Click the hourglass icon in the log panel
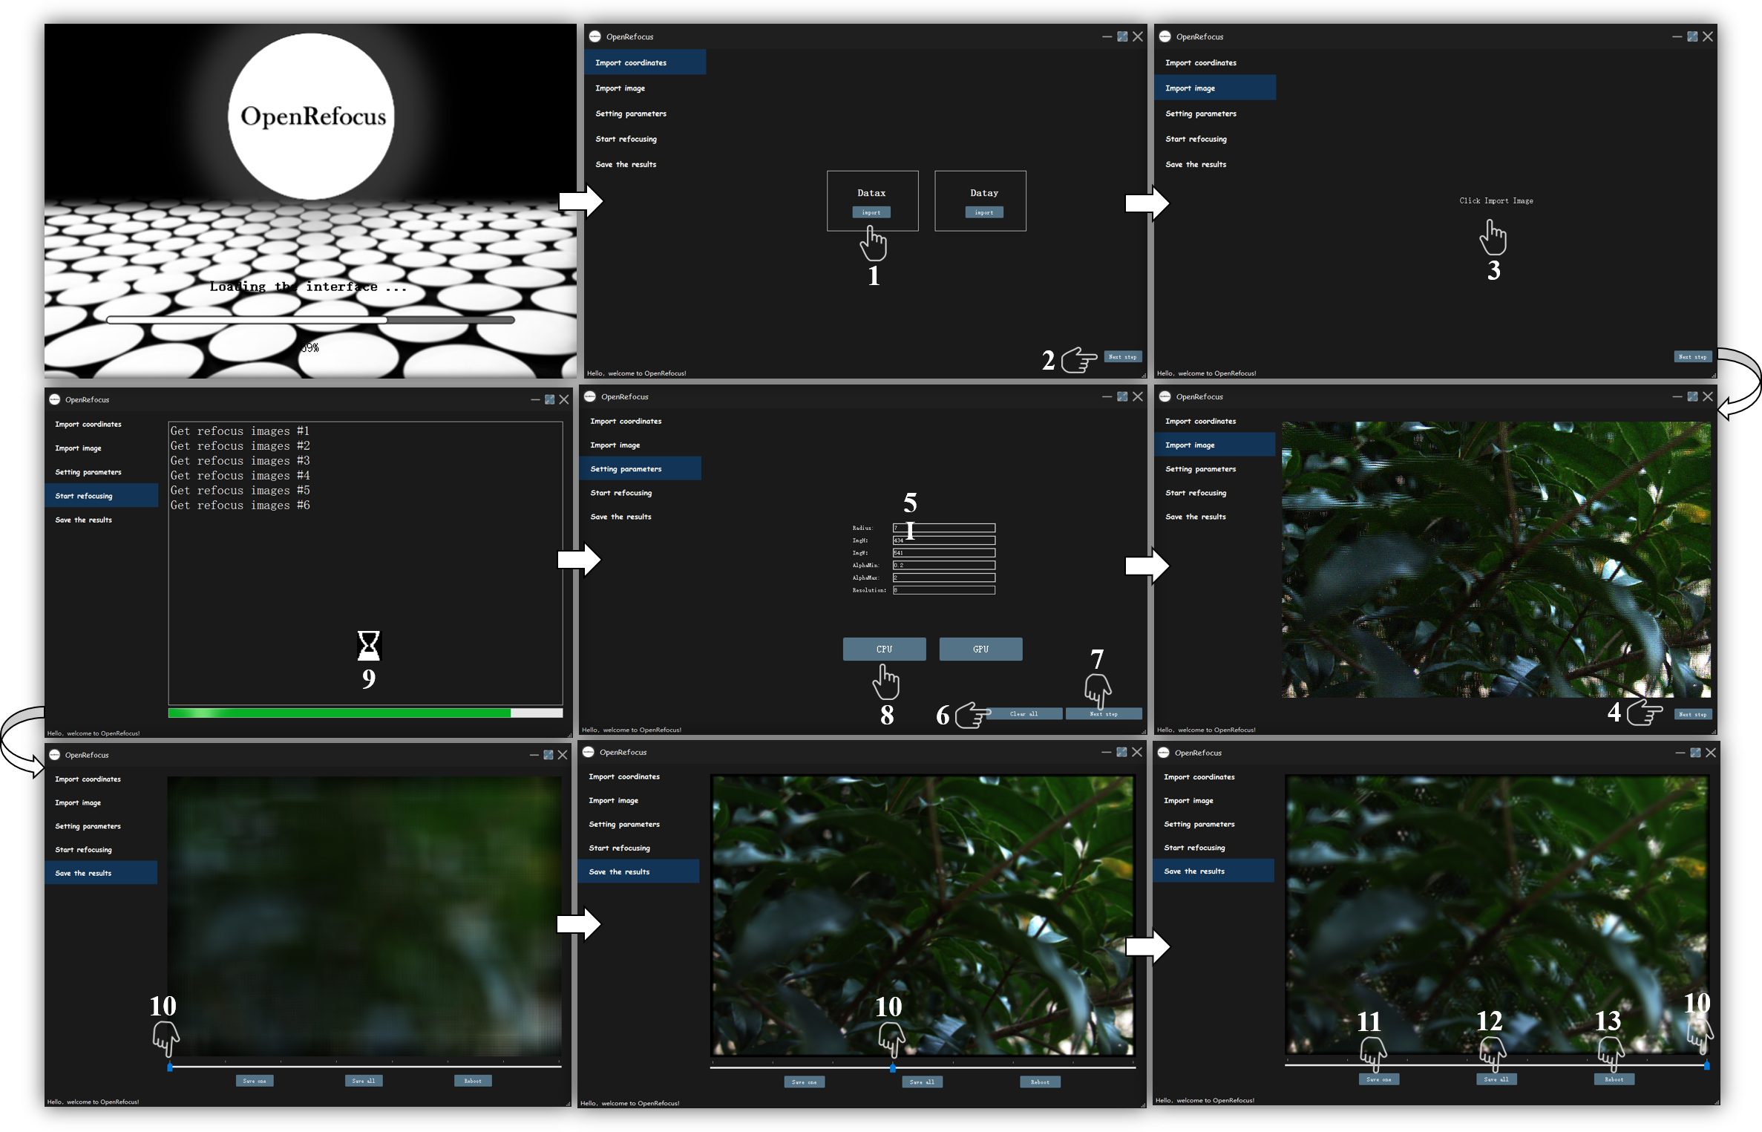Screen dimensions: 1762x1132 [368, 646]
